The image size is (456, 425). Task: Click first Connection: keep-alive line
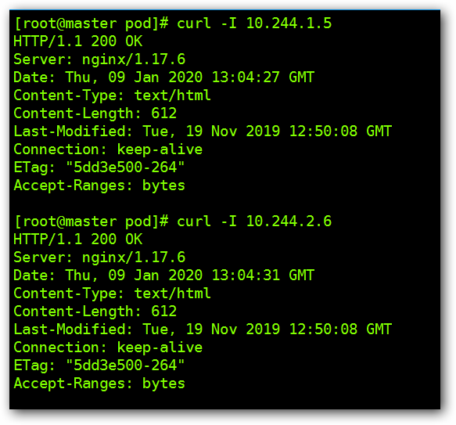[108, 149]
